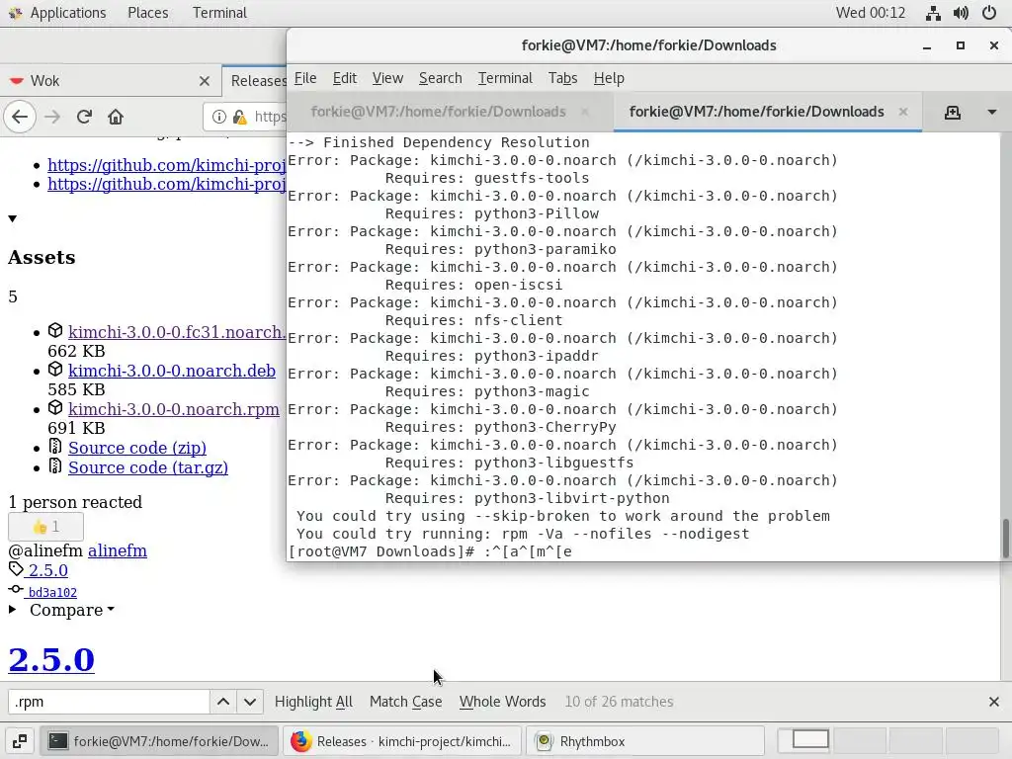This screenshot has height=759, width=1012.
Task: Download kimchi-3.0.0-0.noarch.deb link
Action: click(x=172, y=371)
